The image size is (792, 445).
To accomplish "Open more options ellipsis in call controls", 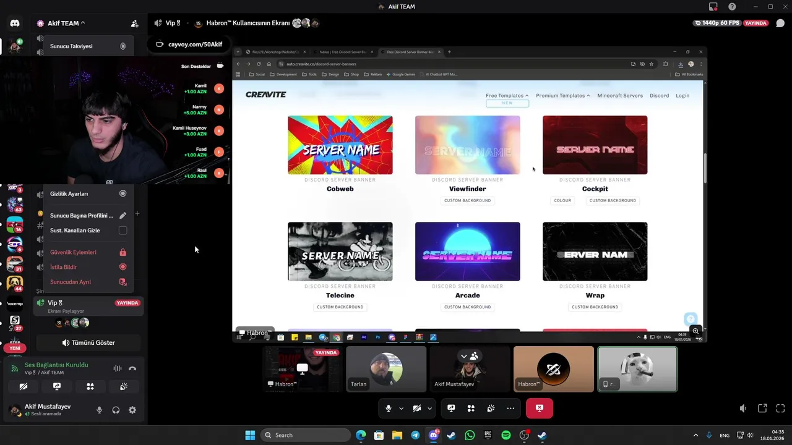I will point(510,409).
